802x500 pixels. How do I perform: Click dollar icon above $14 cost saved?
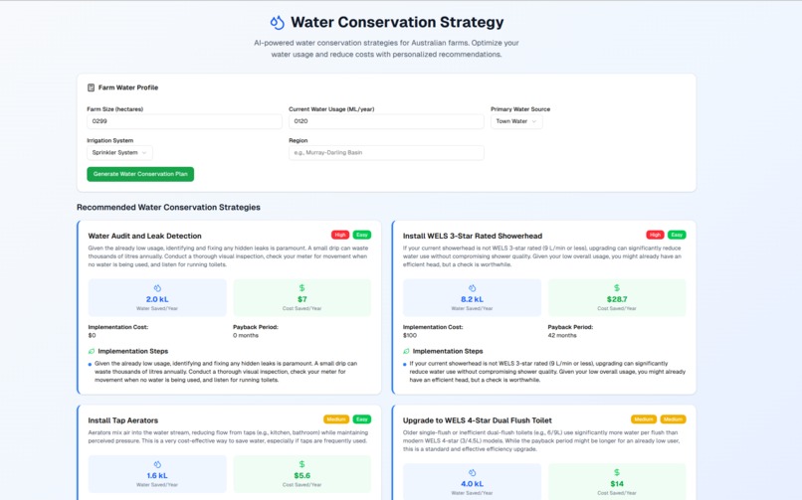point(617,473)
